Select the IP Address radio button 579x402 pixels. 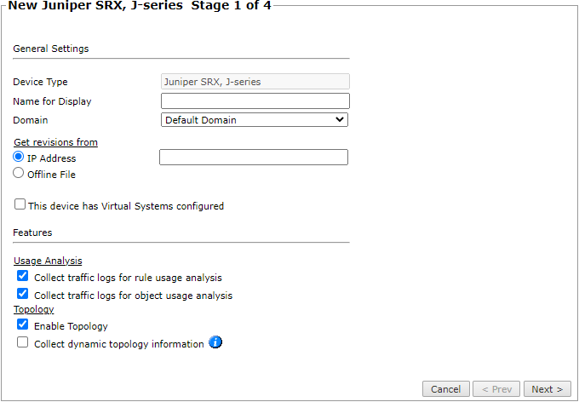(18, 157)
